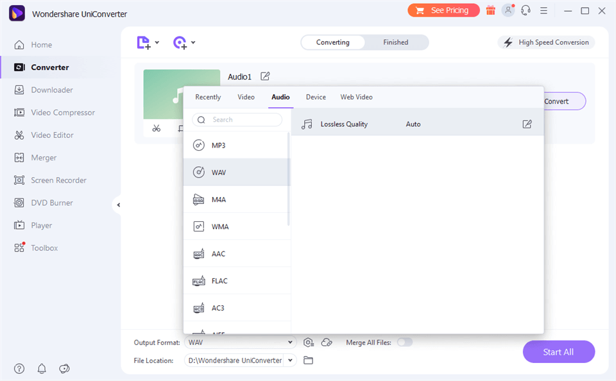Open the hamburger main menu icon
This screenshot has width=616, height=381.
pos(543,11)
